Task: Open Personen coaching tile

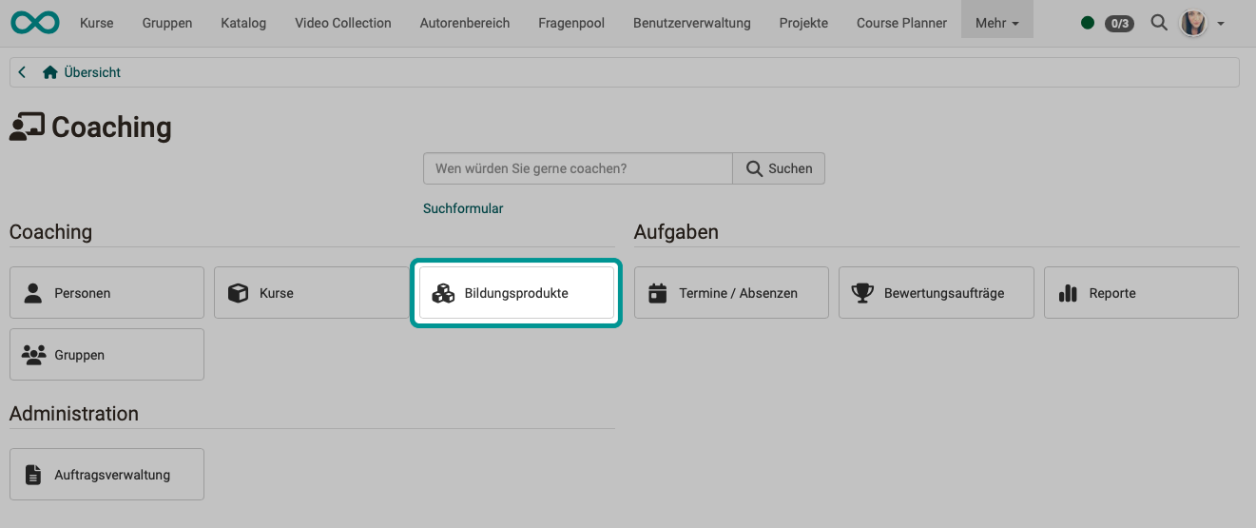Action: click(106, 293)
